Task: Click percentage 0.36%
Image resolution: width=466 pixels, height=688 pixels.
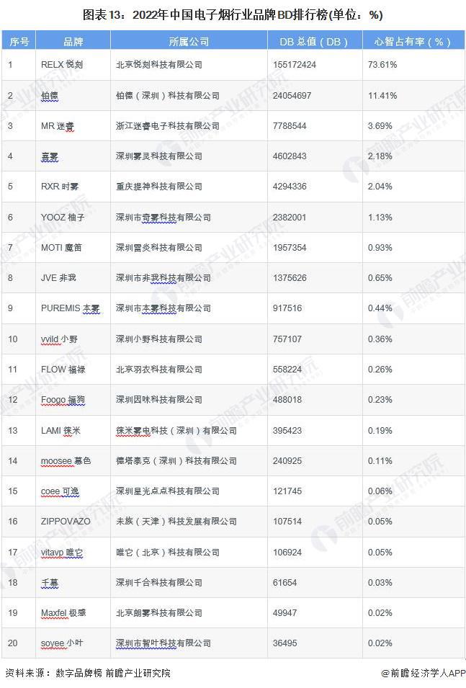Action: tap(380, 339)
